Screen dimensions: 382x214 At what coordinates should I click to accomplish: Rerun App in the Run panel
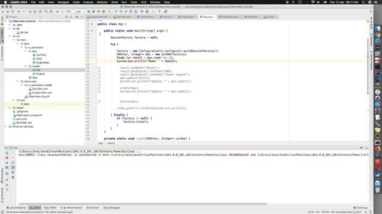coord(7,153)
